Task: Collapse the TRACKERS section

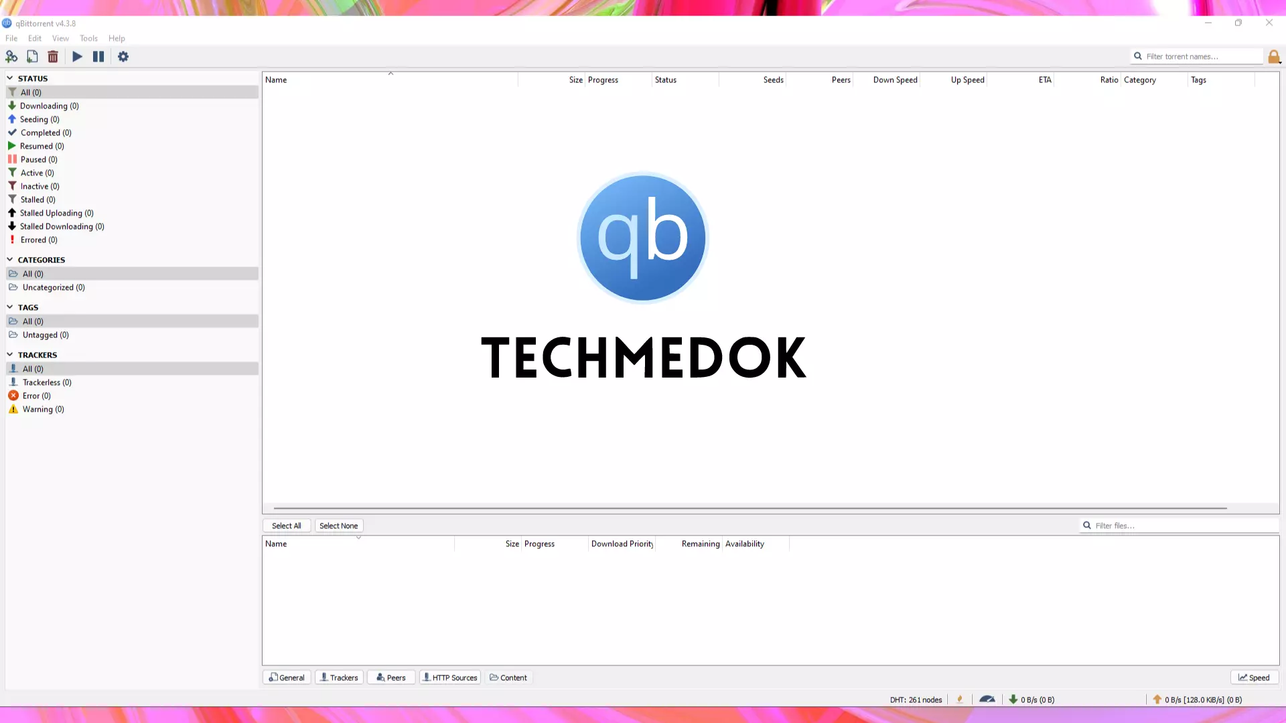Action: [10, 355]
